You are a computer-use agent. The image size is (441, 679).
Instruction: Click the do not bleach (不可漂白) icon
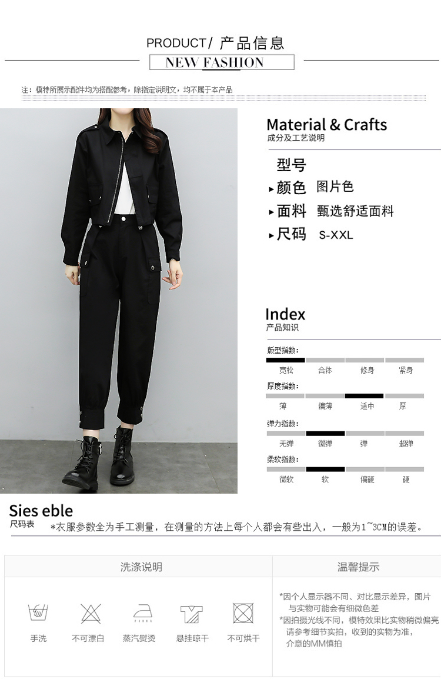tap(91, 613)
